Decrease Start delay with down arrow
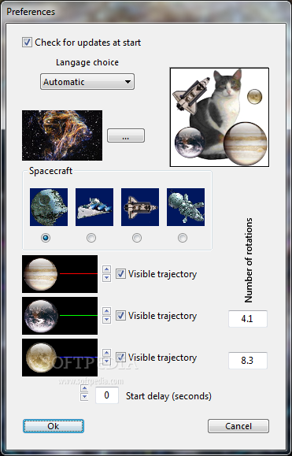The image size is (292, 456). click(84, 397)
